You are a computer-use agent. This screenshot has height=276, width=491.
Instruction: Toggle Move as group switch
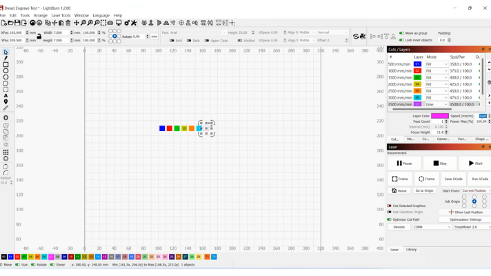[x=401, y=33]
